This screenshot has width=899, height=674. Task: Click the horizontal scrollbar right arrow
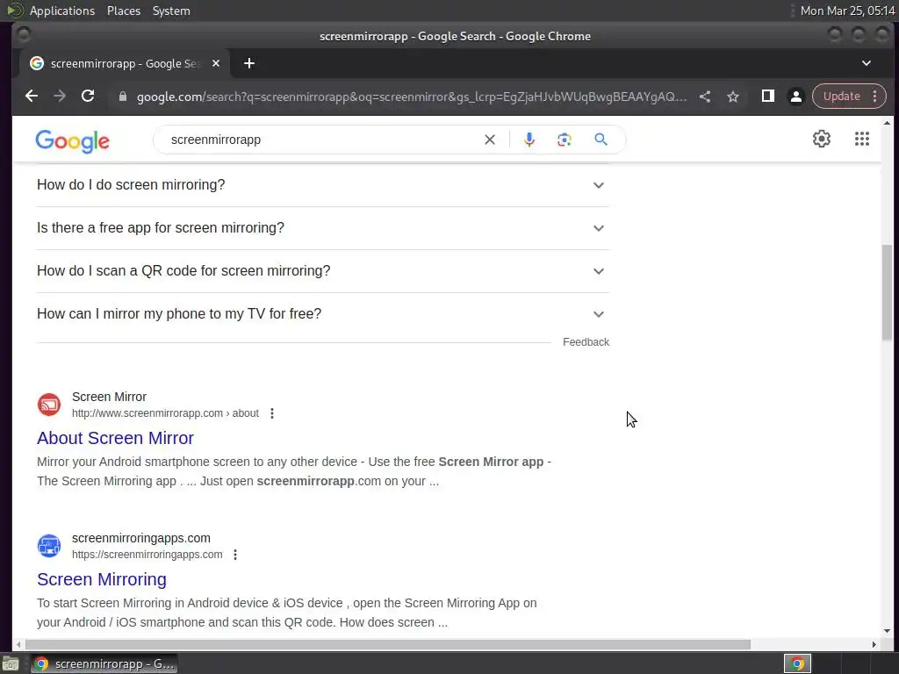point(874,645)
